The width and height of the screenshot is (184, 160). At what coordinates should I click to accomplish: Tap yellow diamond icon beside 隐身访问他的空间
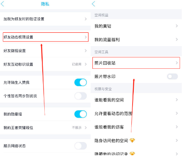[x=132, y=140]
